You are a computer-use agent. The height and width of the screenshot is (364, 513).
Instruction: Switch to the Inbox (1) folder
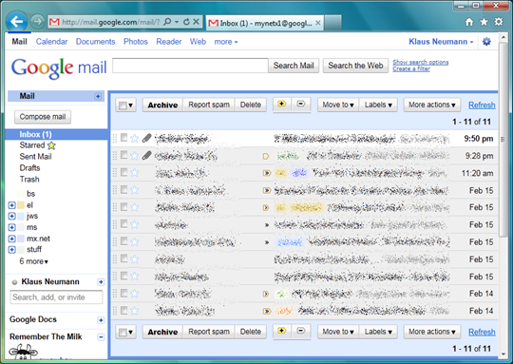click(x=36, y=134)
